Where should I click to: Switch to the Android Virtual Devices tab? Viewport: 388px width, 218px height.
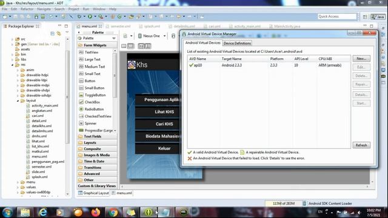[x=203, y=43]
